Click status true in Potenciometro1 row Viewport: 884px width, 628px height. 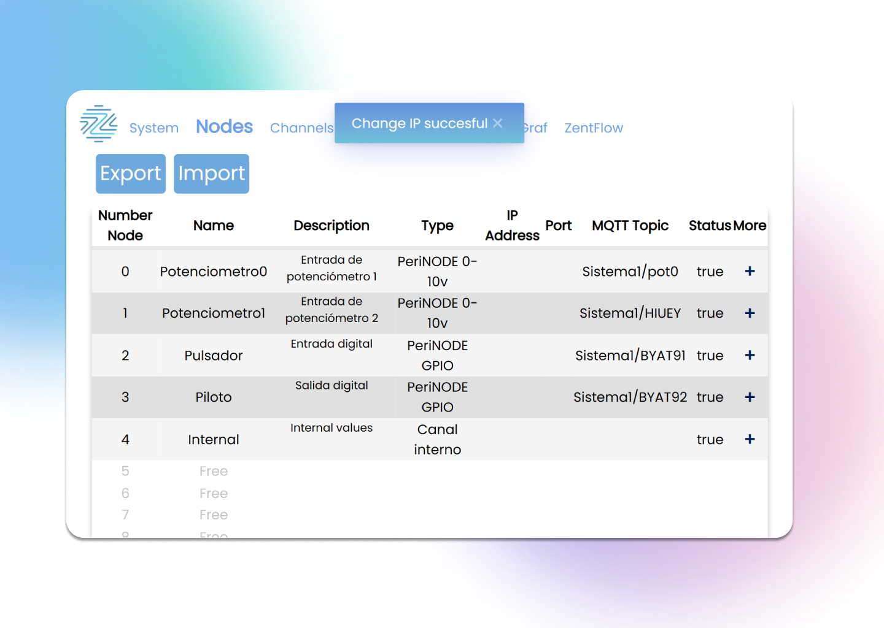[x=710, y=313]
